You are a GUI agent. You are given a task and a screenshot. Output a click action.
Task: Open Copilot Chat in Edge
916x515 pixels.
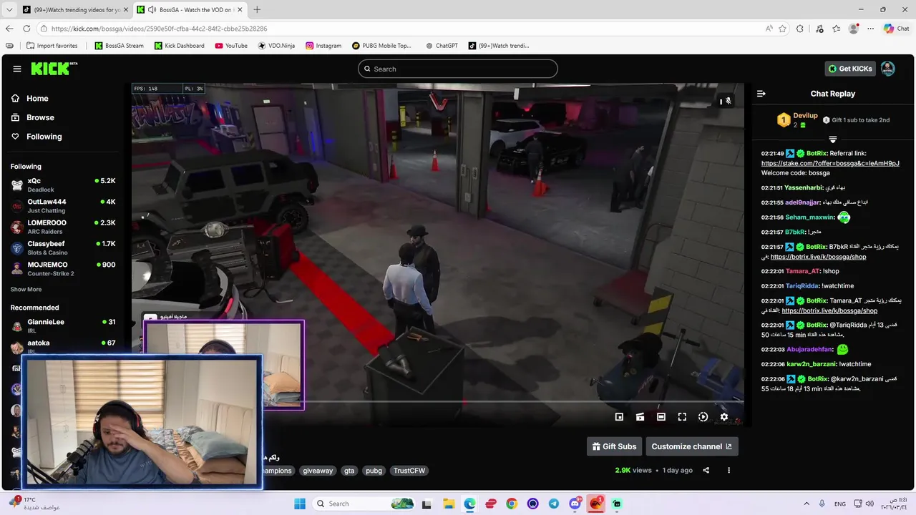coord(896,29)
